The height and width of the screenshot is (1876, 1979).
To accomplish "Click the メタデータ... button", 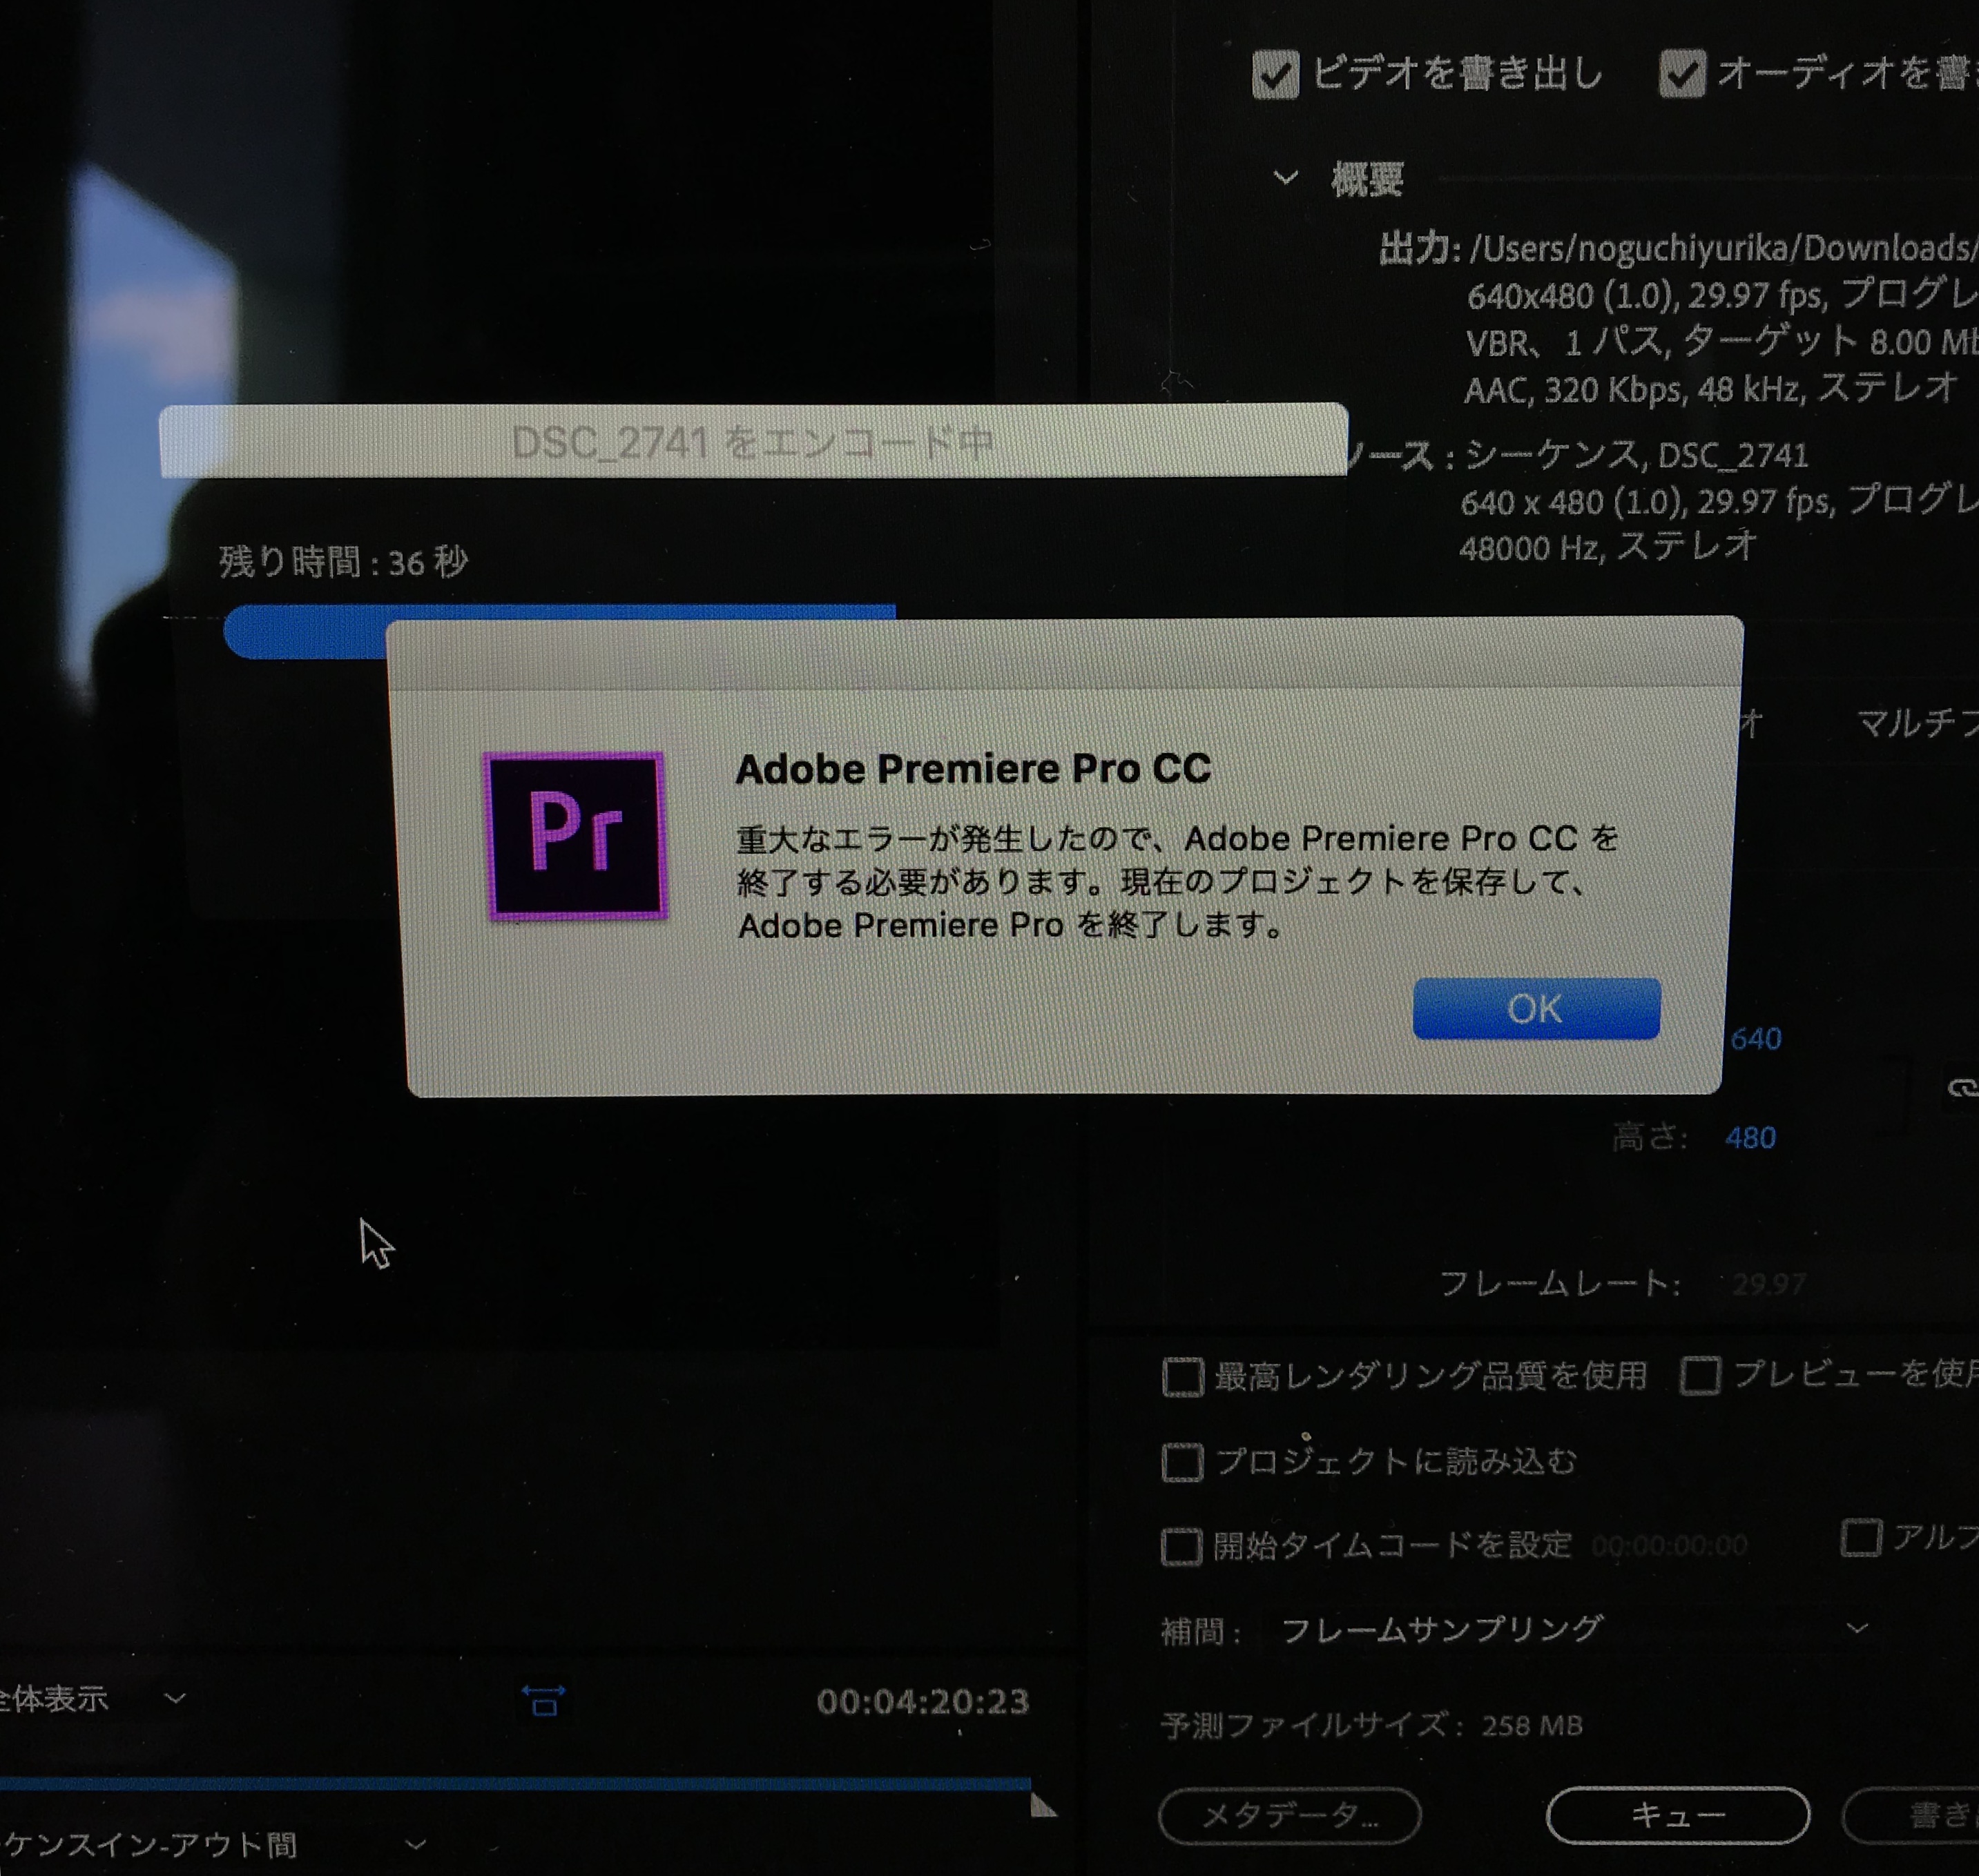I will tap(1288, 1815).
